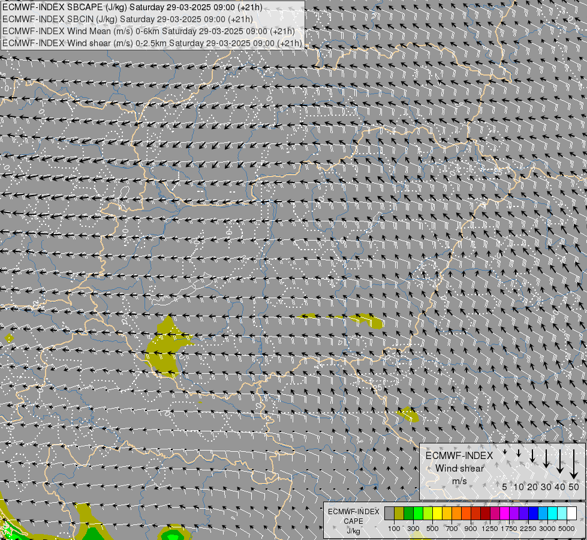
Task: Click the '100' CAPE scale label
Action: pos(394,529)
